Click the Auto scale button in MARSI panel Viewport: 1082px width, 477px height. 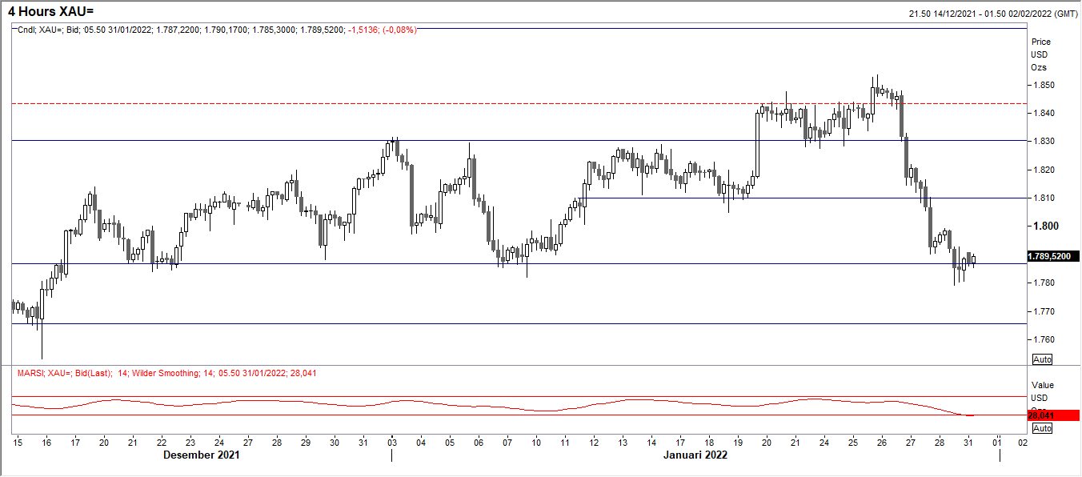(x=1043, y=428)
